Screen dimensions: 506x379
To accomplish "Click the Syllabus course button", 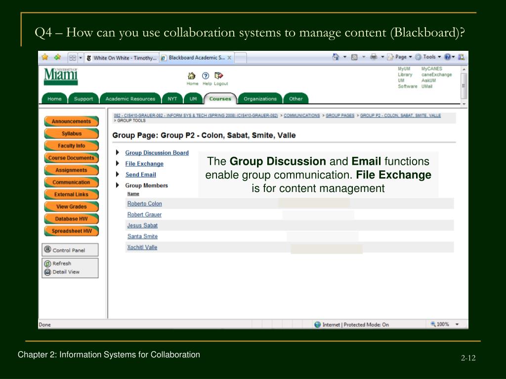I will (x=71, y=133).
